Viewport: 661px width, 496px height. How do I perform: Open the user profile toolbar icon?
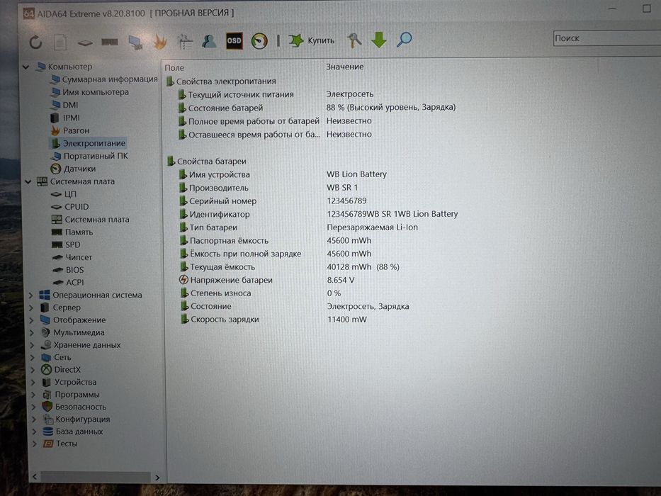(209, 41)
